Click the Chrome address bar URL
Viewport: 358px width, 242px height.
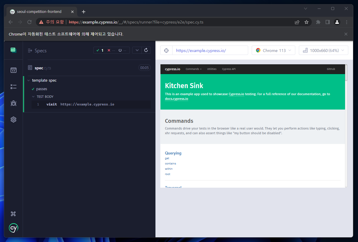coord(136,22)
